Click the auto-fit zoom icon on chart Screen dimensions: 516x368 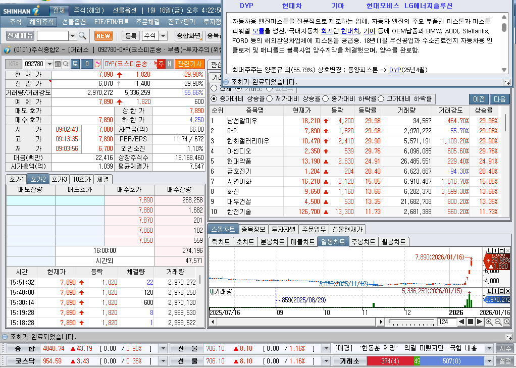(x=506, y=322)
